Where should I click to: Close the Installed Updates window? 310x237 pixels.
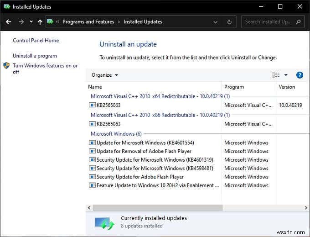[x=300, y=6]
